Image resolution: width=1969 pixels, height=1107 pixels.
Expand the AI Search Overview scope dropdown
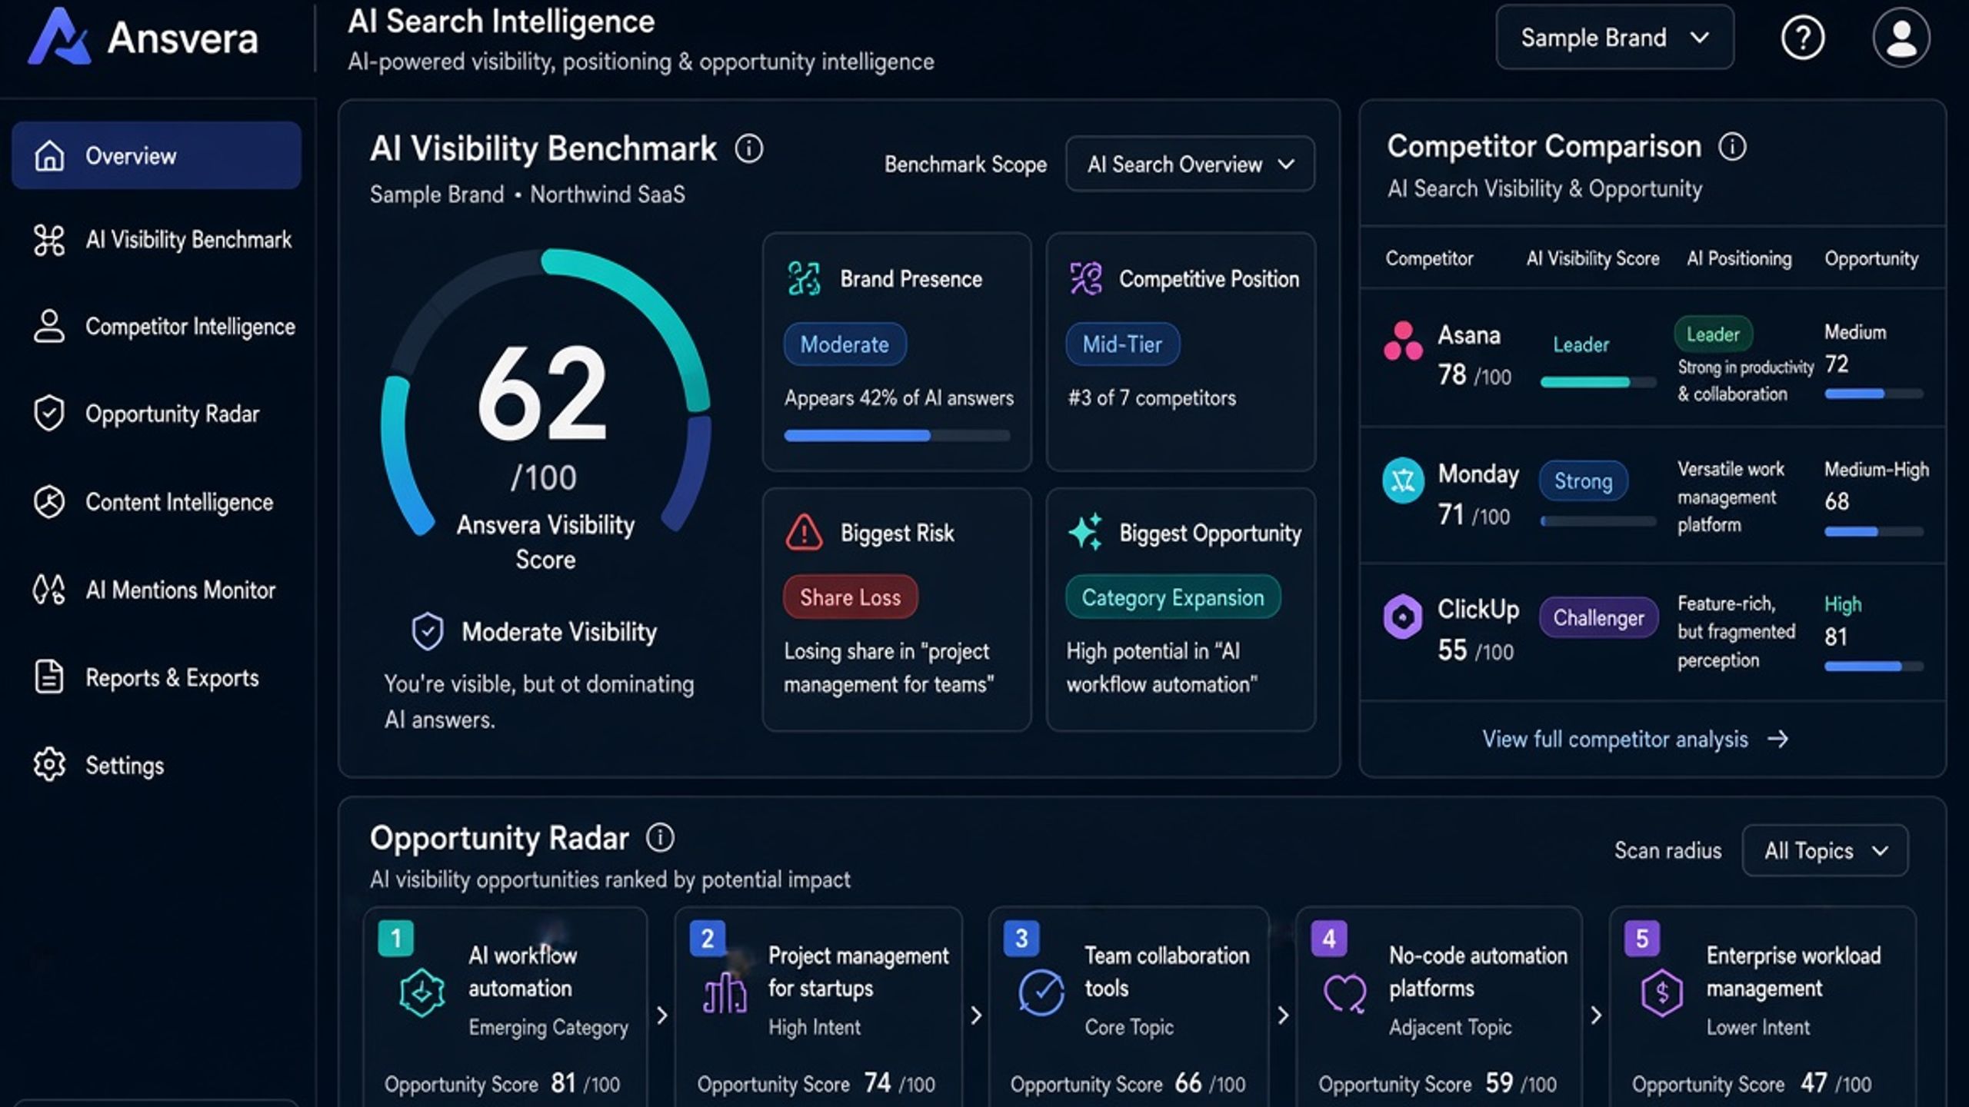(x=1190, y=164)
